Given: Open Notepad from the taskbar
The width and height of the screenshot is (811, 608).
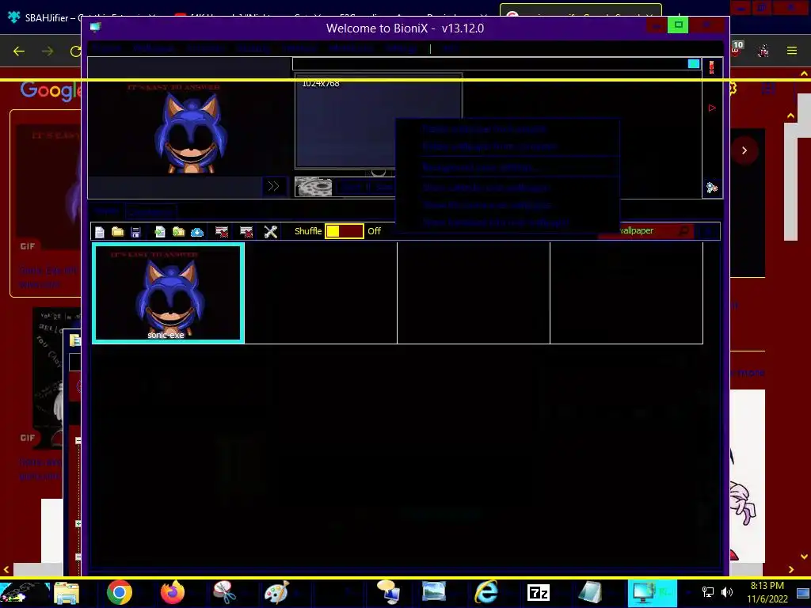Looking at the screenshot, I should (591, 592).
